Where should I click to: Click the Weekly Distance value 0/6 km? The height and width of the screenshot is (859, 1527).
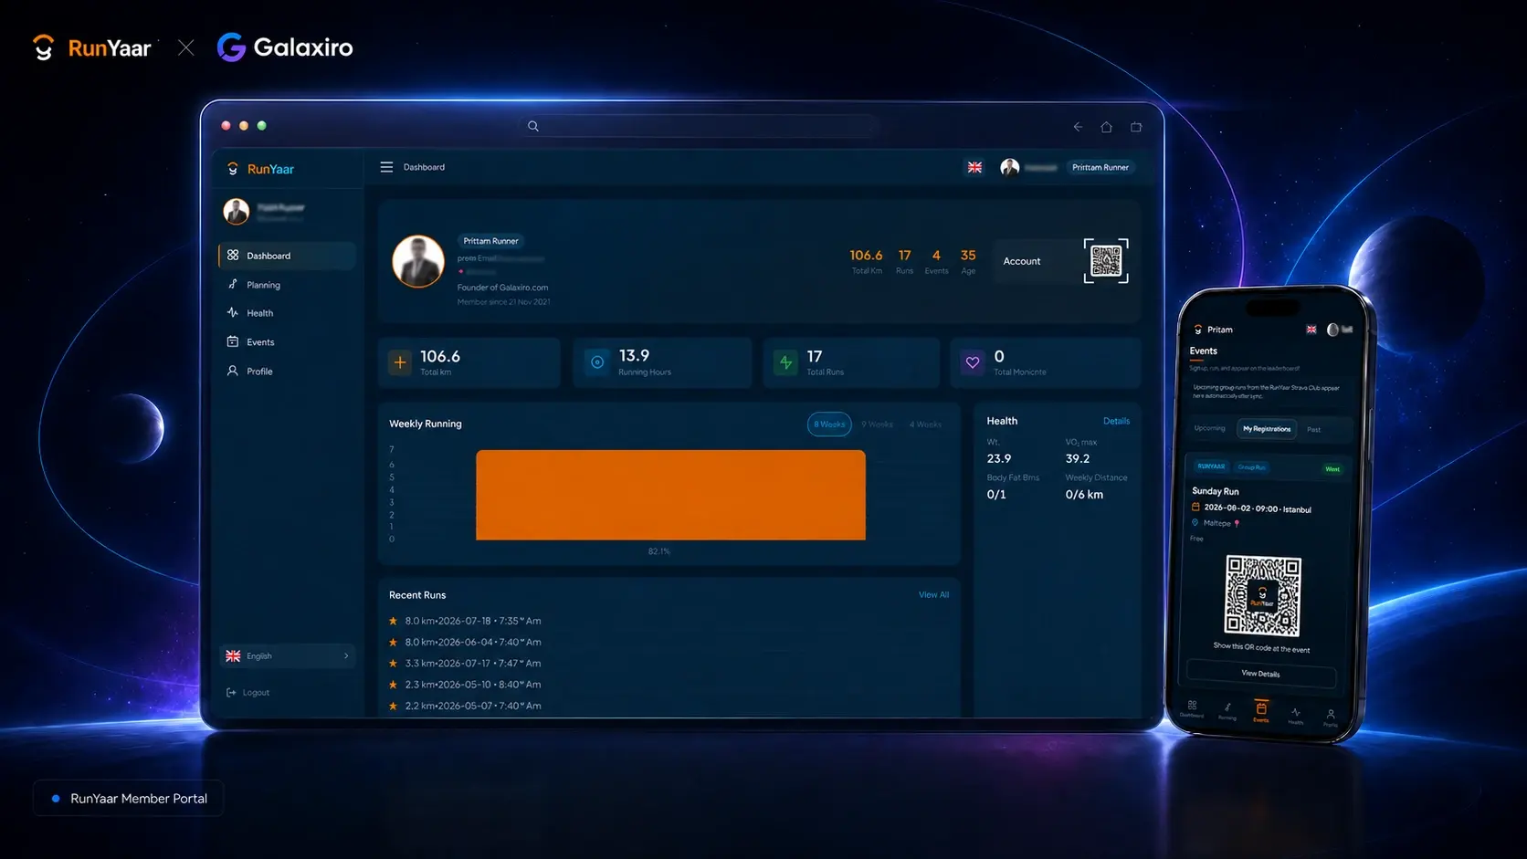1084,495
